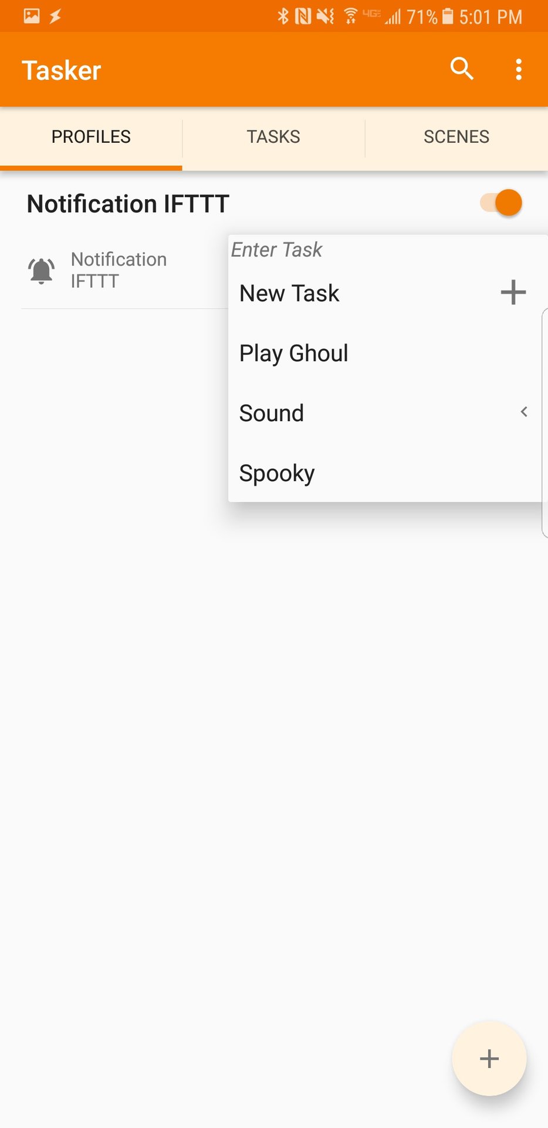Switch to the Scenes tab
Screen dimensions: 548x1128
click(456, 137)
